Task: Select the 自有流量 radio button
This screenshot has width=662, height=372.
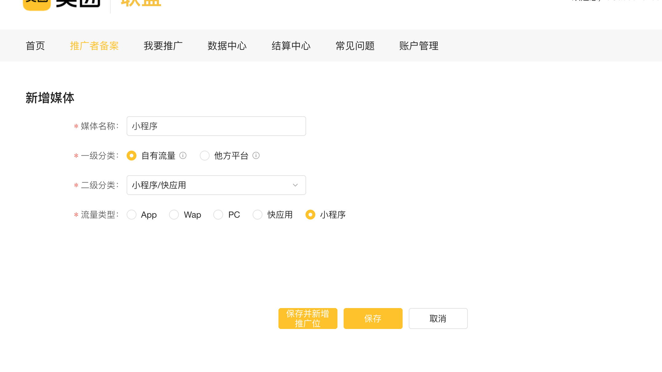Action: [132, 156]
